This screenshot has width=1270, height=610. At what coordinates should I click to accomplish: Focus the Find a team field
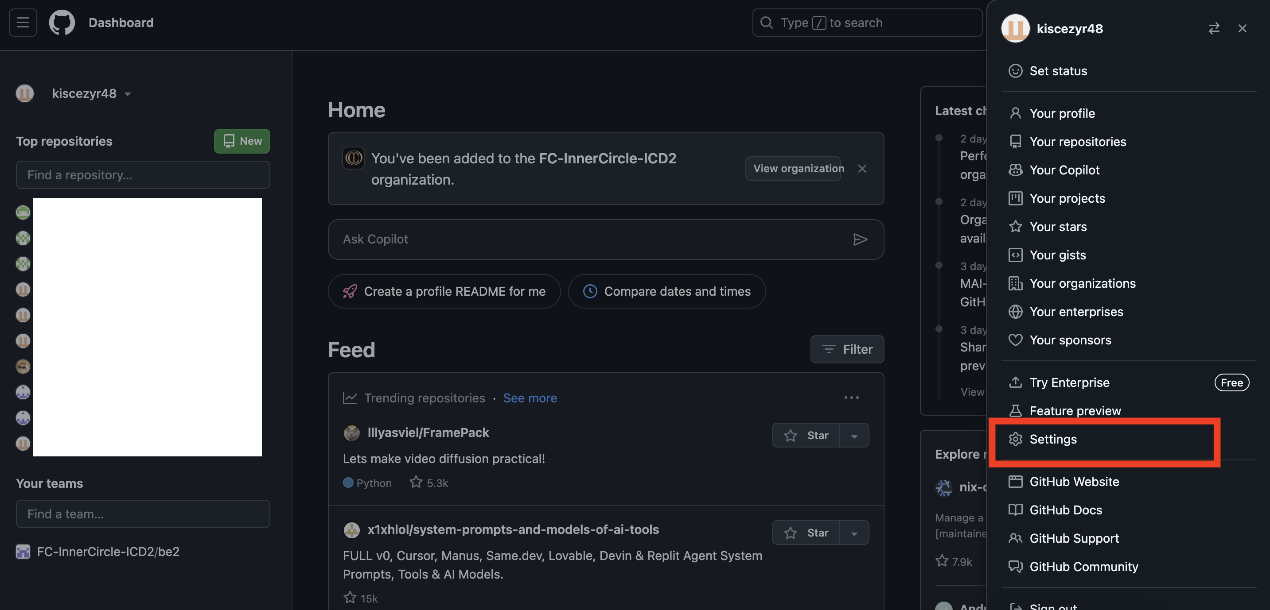[143, 514]
